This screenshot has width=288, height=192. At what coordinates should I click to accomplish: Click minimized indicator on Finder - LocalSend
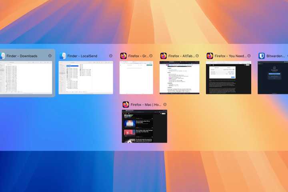pos(111,56)
